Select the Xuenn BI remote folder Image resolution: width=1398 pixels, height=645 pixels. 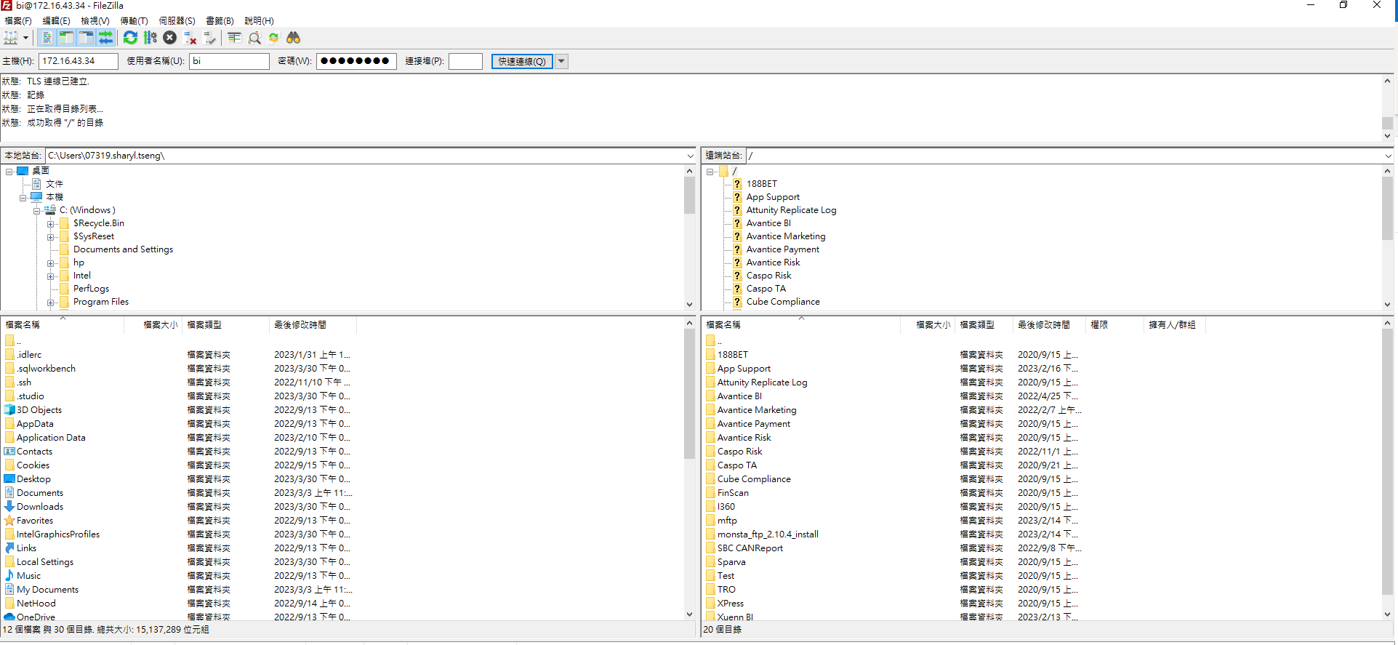tap(735, 617)
